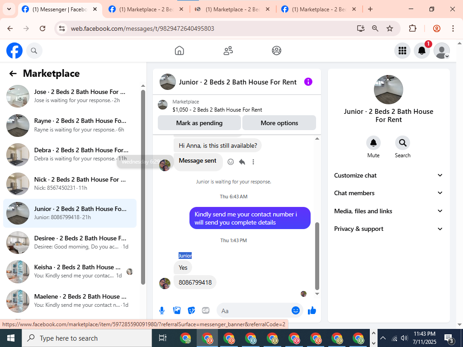Open the site information icon in the address bar
The width and height of the screenshot is (463, 347).
pos(62,28)
